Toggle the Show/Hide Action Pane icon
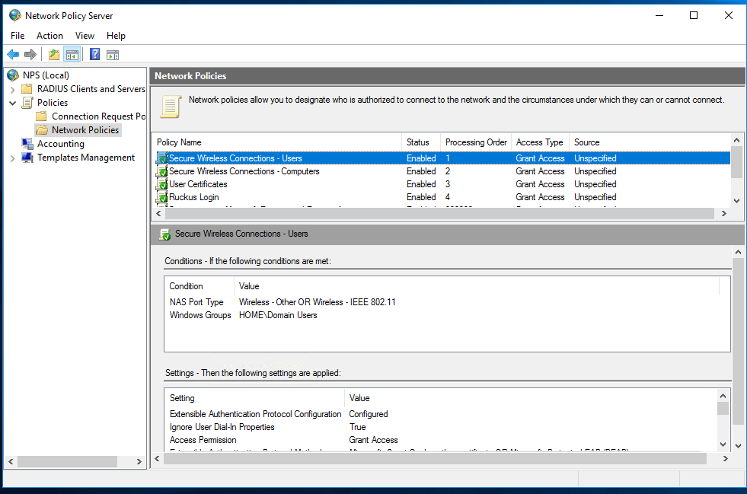This screenshot has width=747, height=494. (113, 54)
